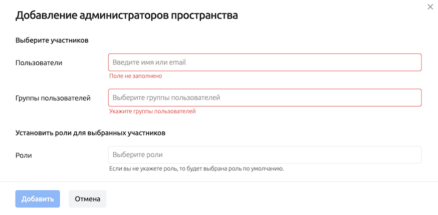Click the dialog title 'Добавление администраторов пространства'
This screenshot has width=438, height=215.
pos(126,15)
